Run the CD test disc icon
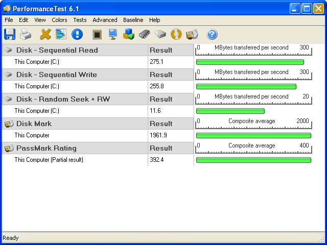Image resolution: width=327 pixels, height=245 pixels. (x=176, y=34)
